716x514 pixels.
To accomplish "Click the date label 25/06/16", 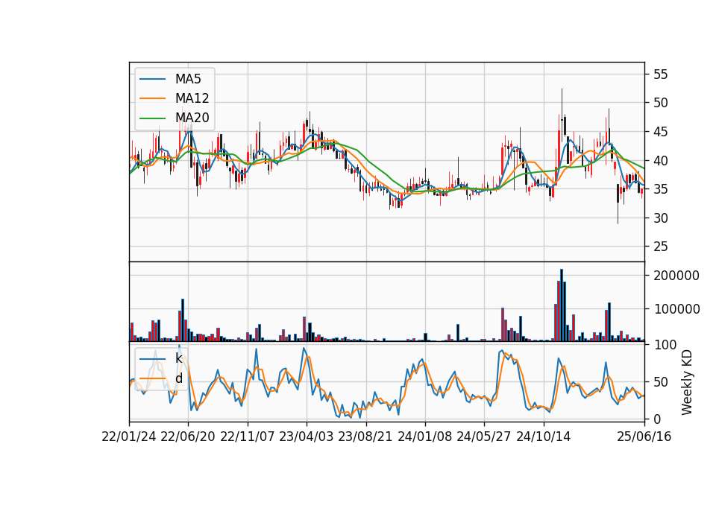I will tap(644, 437).
